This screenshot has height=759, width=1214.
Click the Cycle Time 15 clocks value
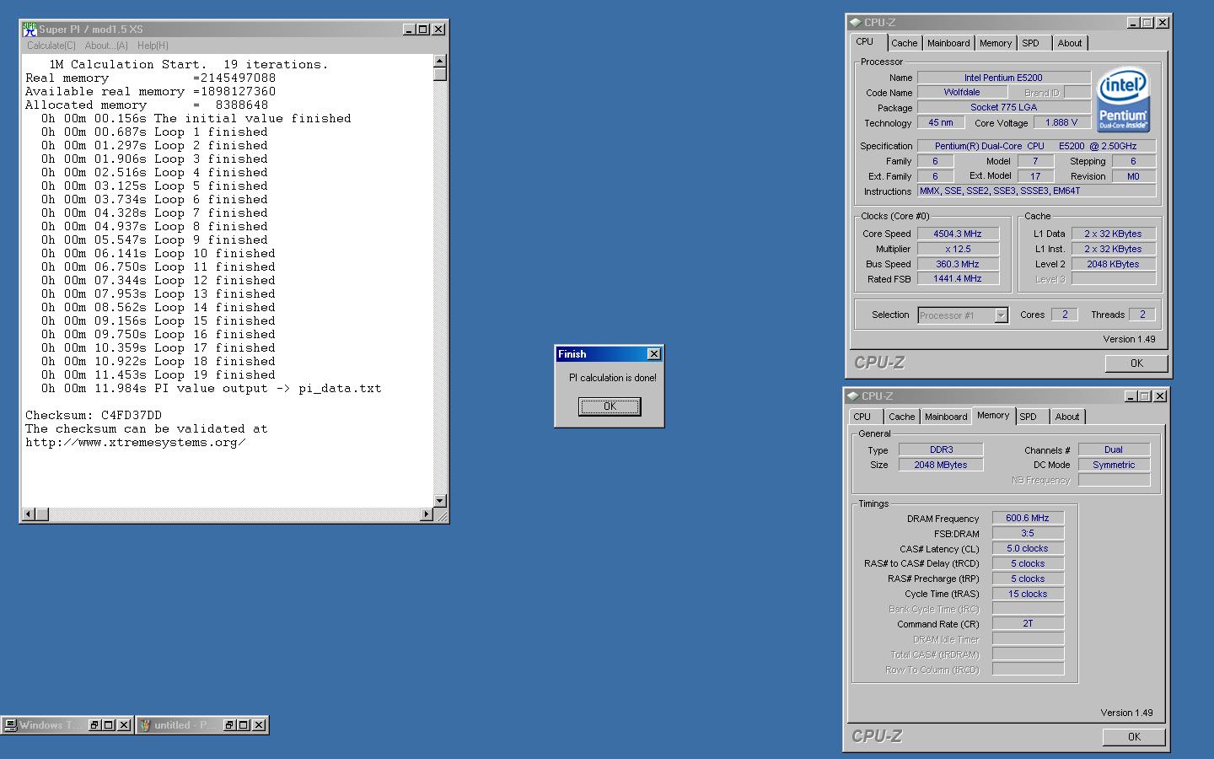[1028, 594]
